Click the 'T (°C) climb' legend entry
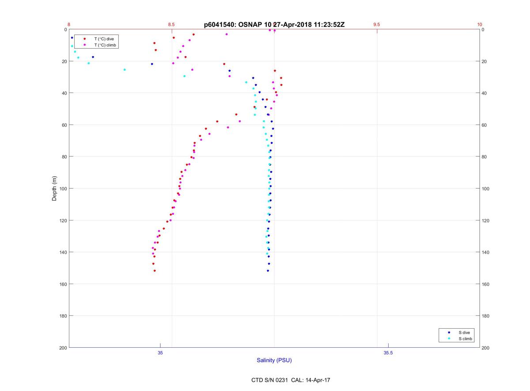Image resolution: width=530 pixels, height=391 pixels. coord(105,45)
